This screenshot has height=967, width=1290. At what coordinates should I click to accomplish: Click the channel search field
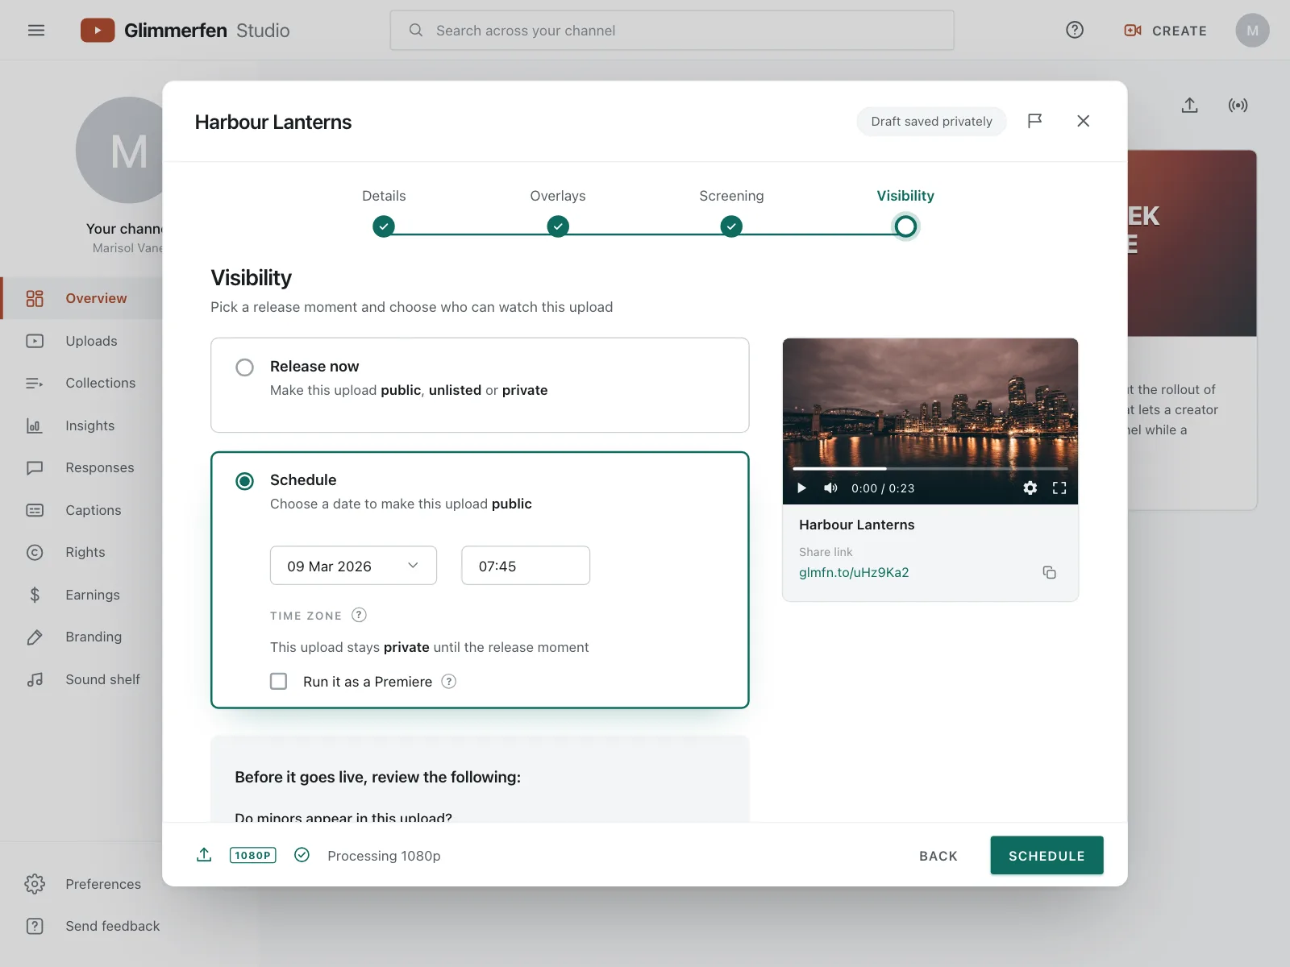point(672,31)
